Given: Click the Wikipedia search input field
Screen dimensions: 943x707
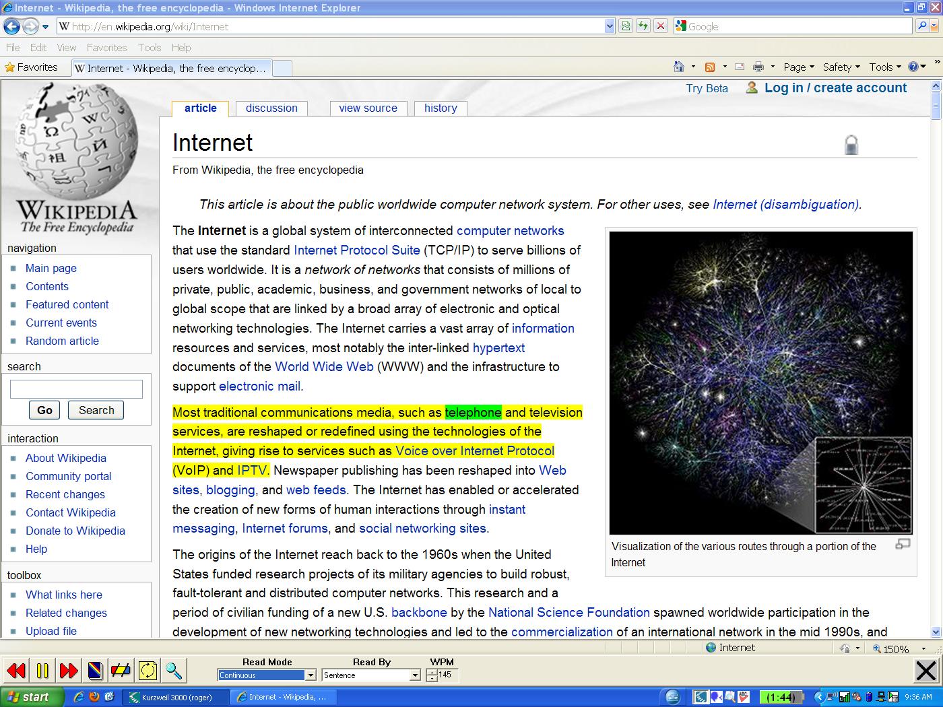Looking at the screenshot, I should coord(76,389).
